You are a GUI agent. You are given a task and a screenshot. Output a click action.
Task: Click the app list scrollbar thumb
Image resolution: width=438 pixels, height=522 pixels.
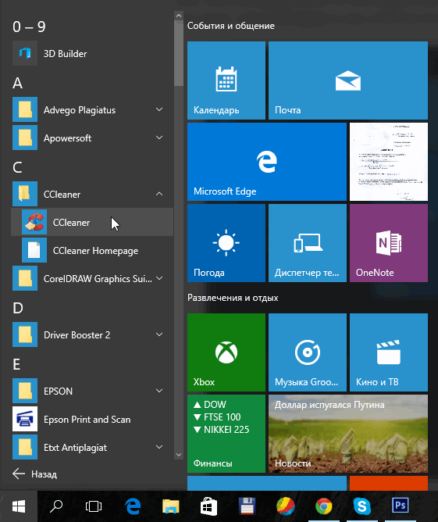[x=179, y=53]
